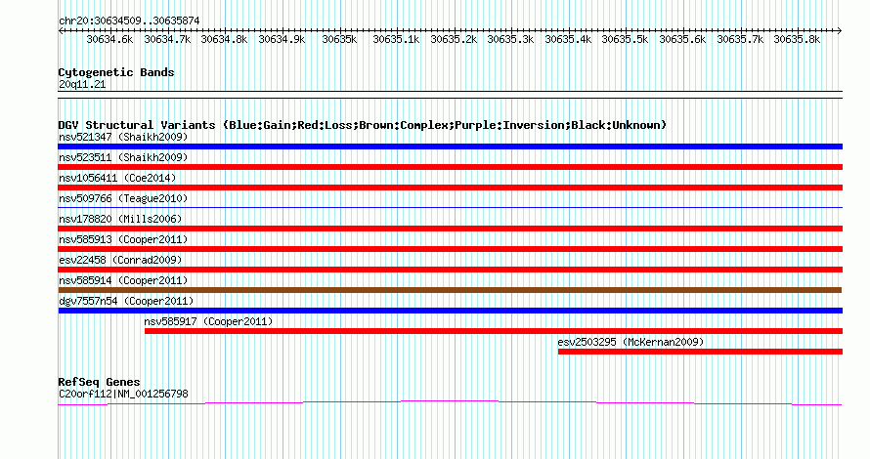Click the 30635.6k ruler tick label
The width and height of the screenshot is (870, 459).
tap(682, 39)
